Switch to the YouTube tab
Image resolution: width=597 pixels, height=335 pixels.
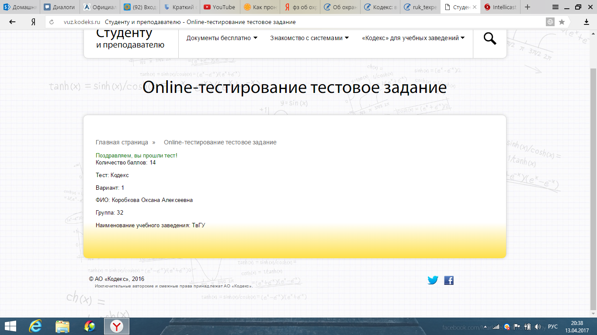coord(219,7)
